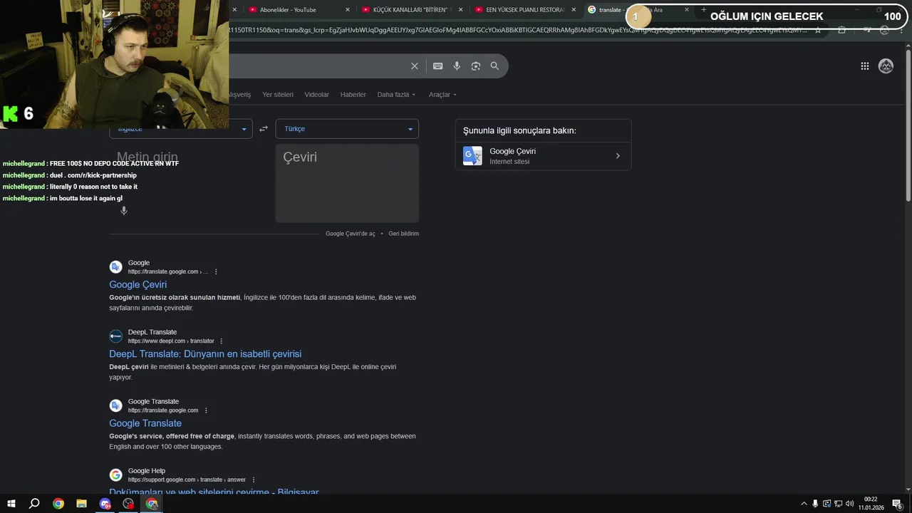Open Windows Start menu
The width and height of the screenshot is (912, 513).
pos(11,504)
